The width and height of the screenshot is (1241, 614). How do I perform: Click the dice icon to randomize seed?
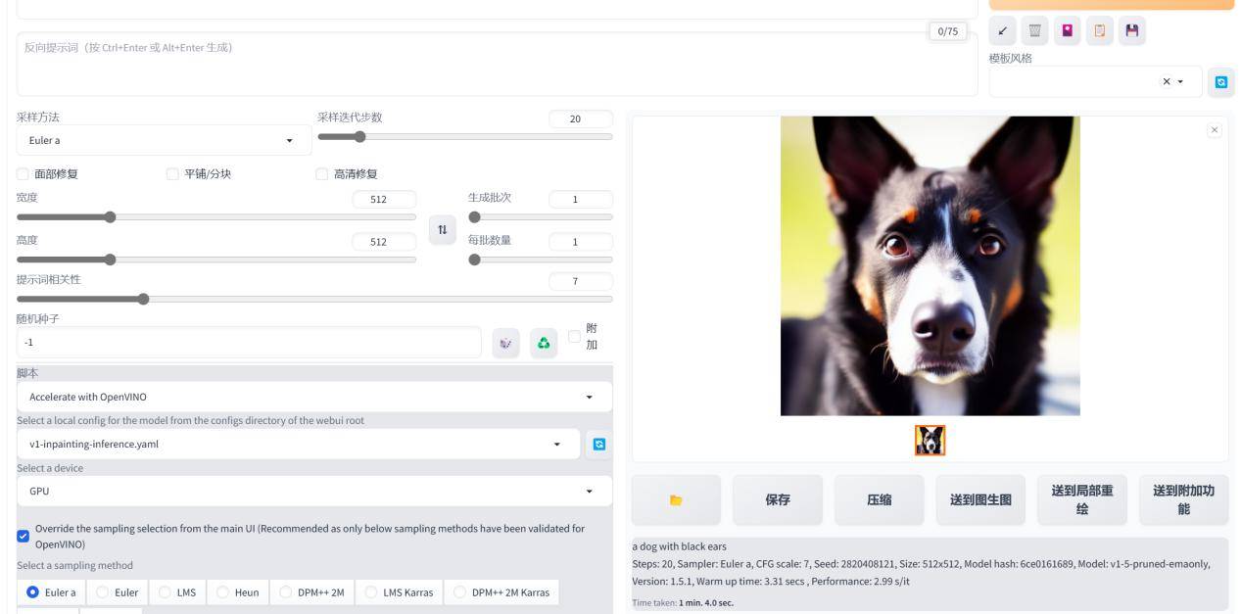tap(506, 343)
